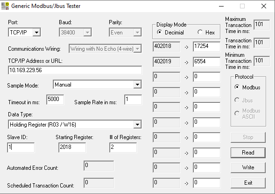Click the Maximum Transaction Time value box
This screenshot has height=194, width=275.
click(261, 25)
